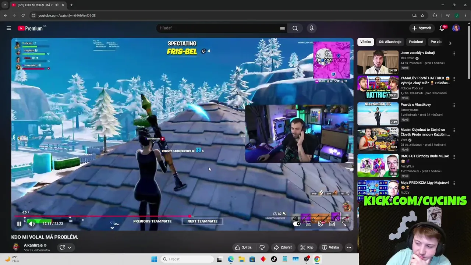Like the video with 3,4 tis.
471x265 pixels.
coord(244,247)
